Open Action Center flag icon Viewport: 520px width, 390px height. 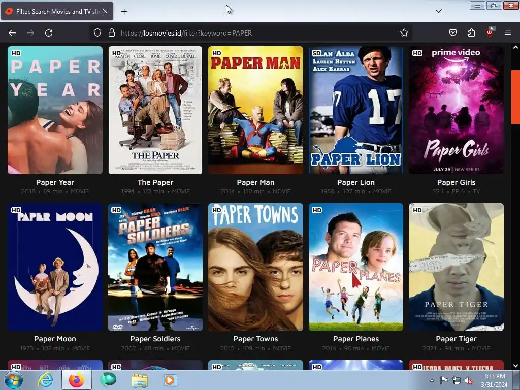click(444, 380)
